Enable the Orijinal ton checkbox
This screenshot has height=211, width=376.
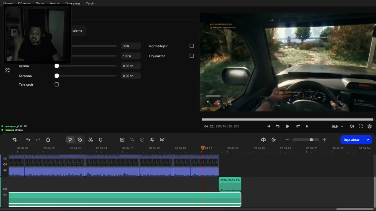coord(192,56)
